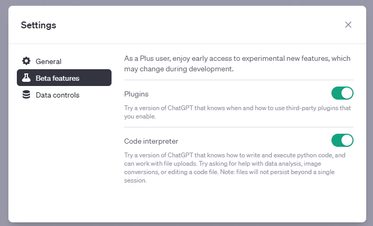Turn off the Code interpreter switch
Image resolution: width=373 pixels, height=226 pixels.
click(x=342, y=141)
